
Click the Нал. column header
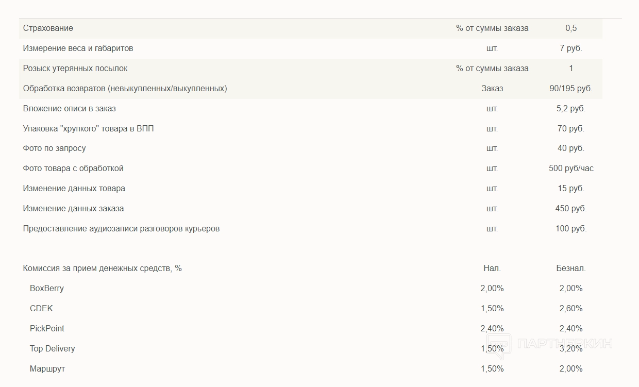click(492, 268)
